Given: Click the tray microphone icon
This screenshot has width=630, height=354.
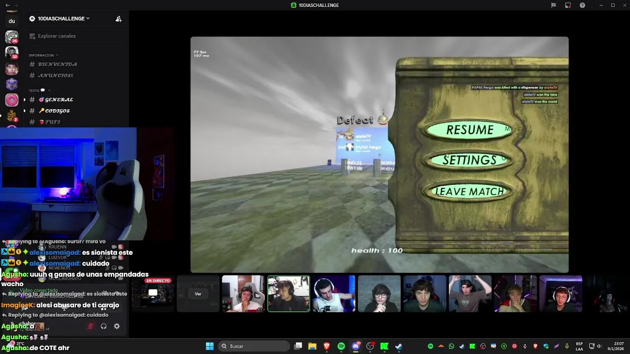Looking at the screenshot, I should pyautogui.click(x=567, y=346).
